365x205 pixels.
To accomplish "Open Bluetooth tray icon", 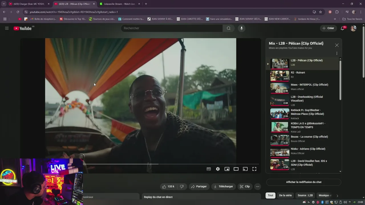I will (323, 202).
